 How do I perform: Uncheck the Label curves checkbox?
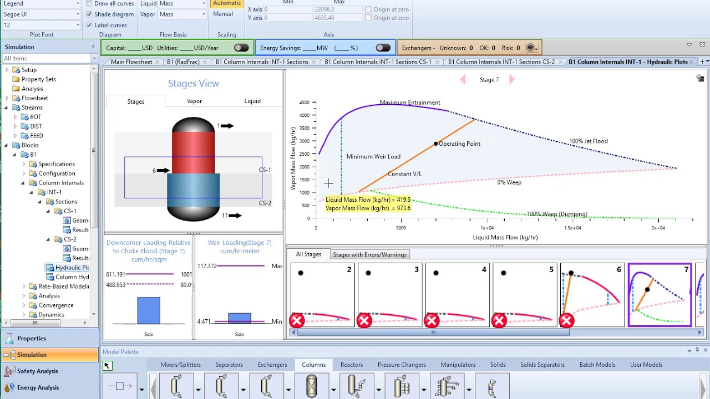tap(89, 25)
